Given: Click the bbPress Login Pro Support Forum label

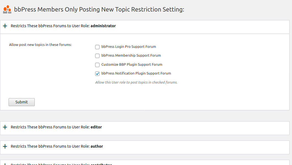Looking at the screenshot, I should click(x=128, y=46).
